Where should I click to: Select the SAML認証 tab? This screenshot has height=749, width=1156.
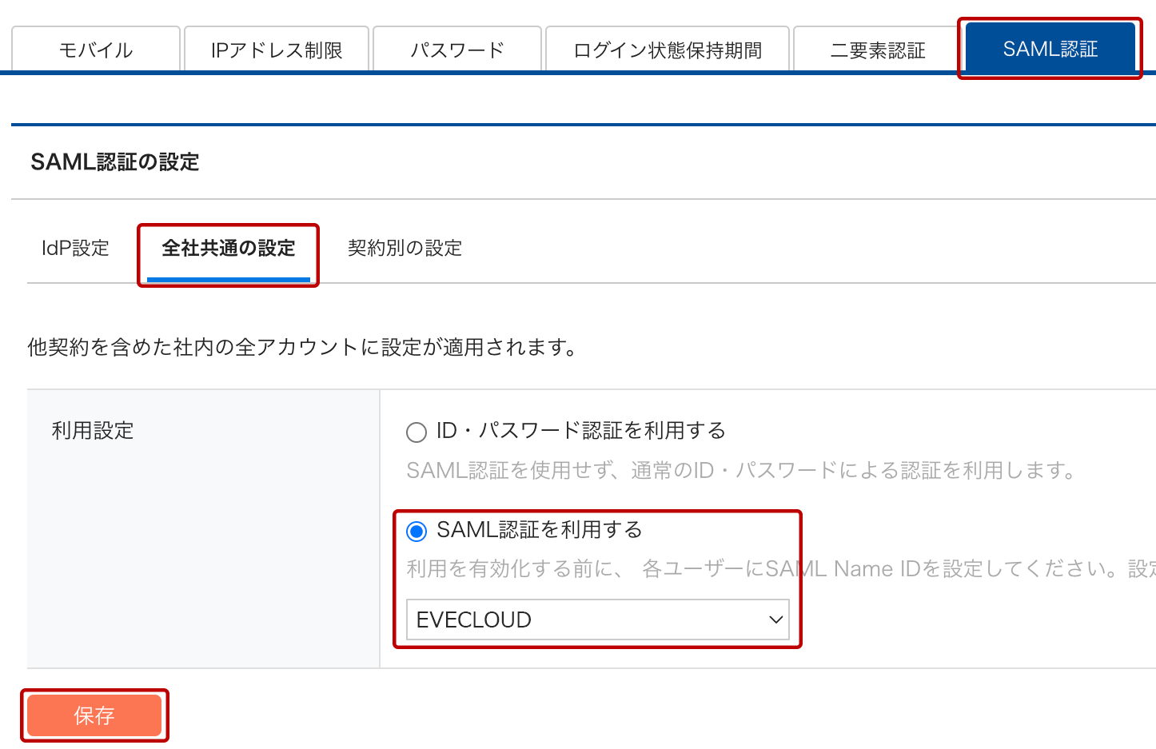(1050, 49)
